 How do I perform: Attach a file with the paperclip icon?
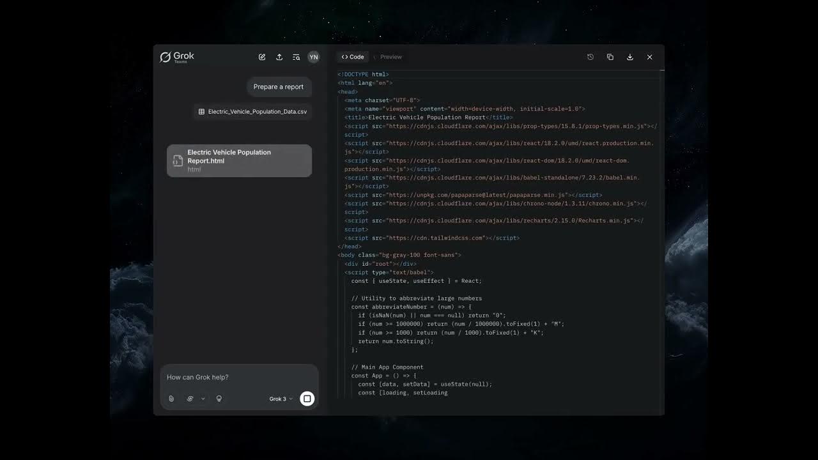[171, 399]
